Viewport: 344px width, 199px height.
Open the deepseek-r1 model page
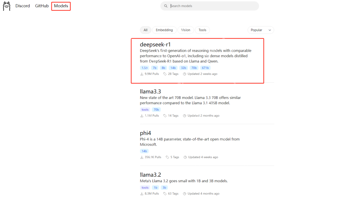pos(155,45)
